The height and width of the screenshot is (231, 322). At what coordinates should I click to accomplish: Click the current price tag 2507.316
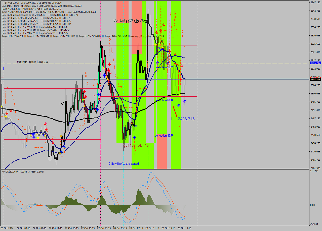pos(315,80)
